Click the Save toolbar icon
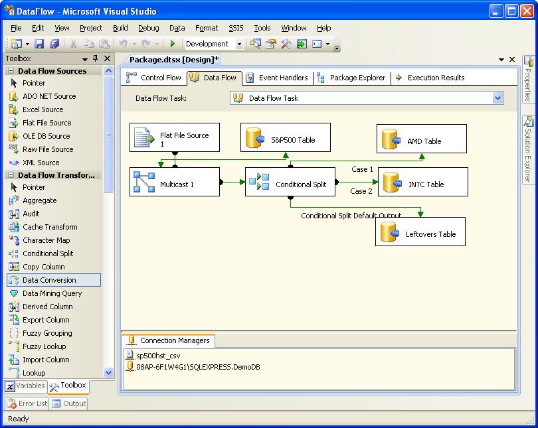The width and height of the screenshot is (538, 428). [x=39, y=44]
